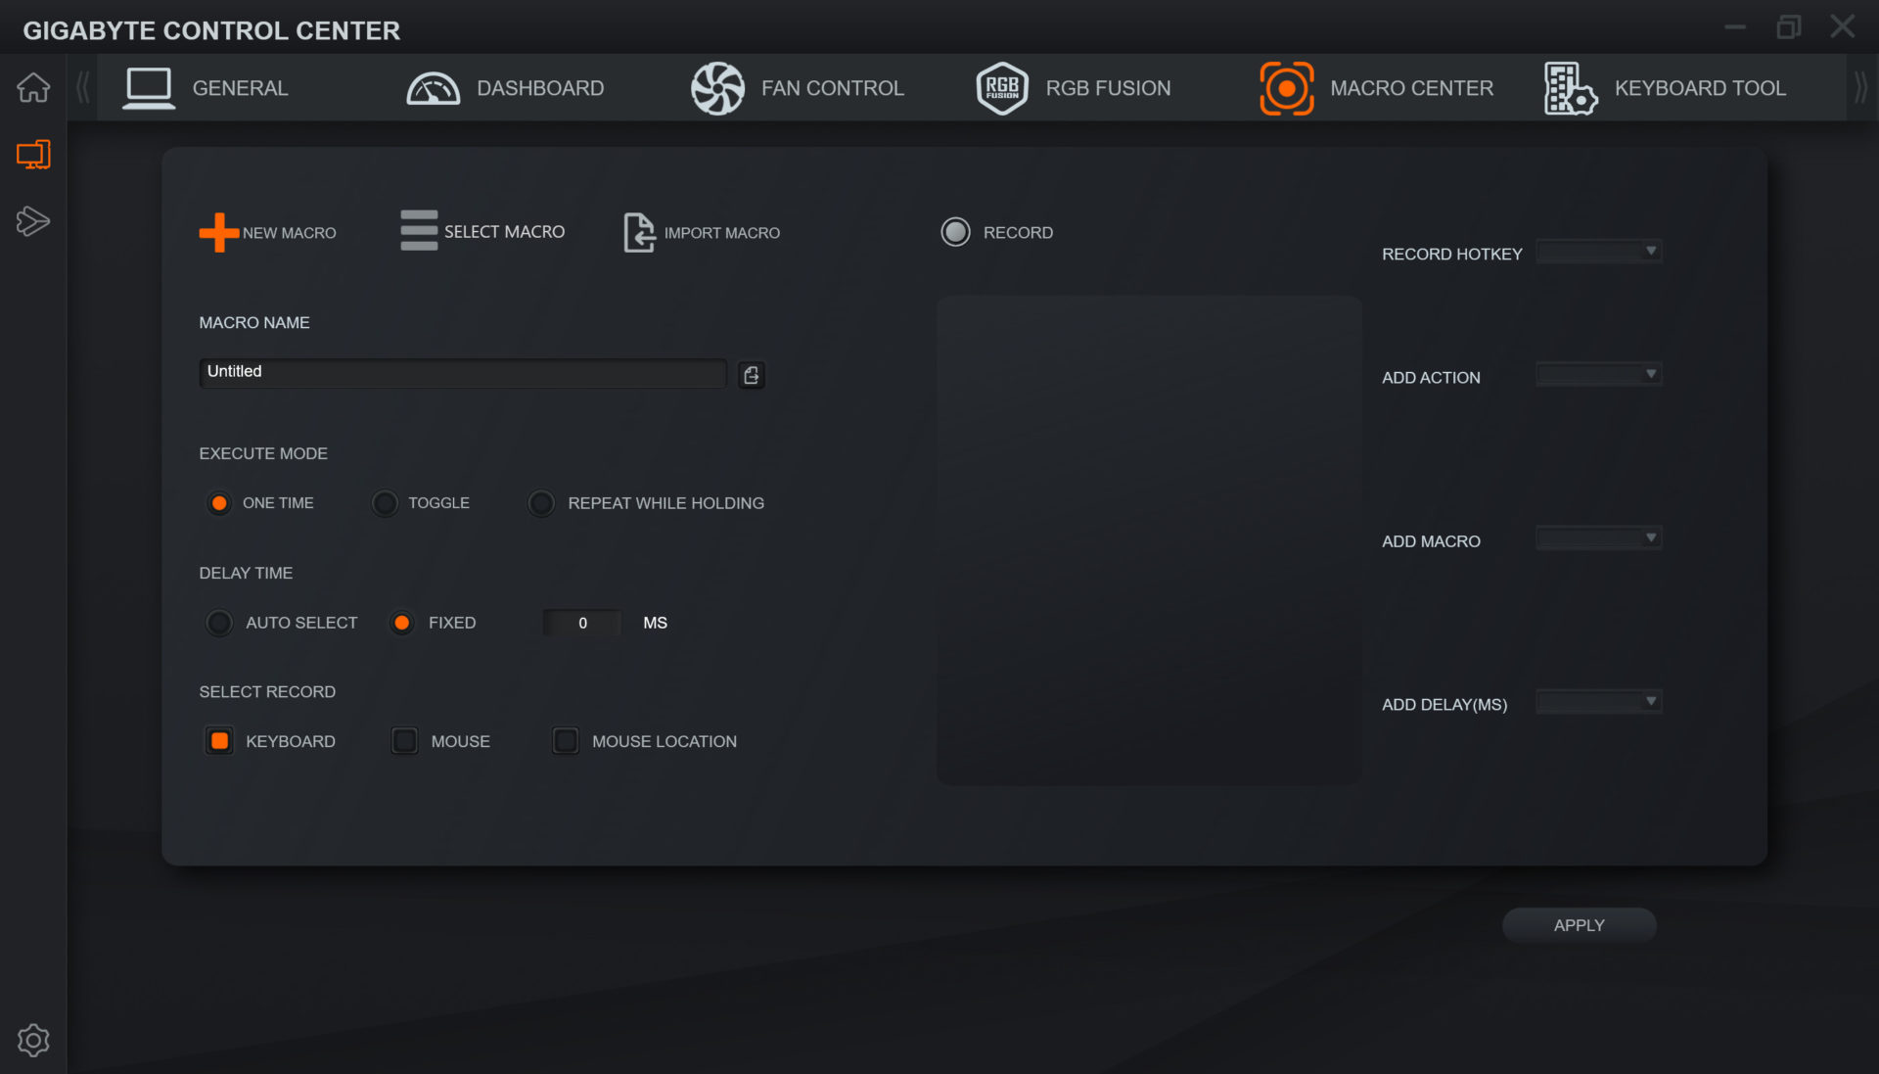This screenshot has height=1074, width=1879.
Task: Go to Home from the sidebar icon
Action: point(33,88)
